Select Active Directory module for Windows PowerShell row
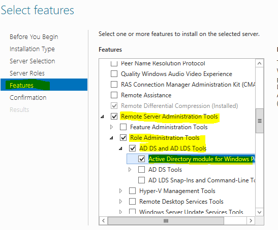This screenshot has height=230, width=278. tap(191, 159)
